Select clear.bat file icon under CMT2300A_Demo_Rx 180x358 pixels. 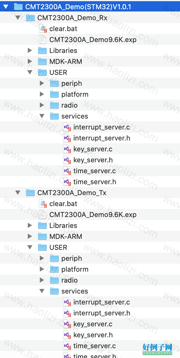click(43, 29)
